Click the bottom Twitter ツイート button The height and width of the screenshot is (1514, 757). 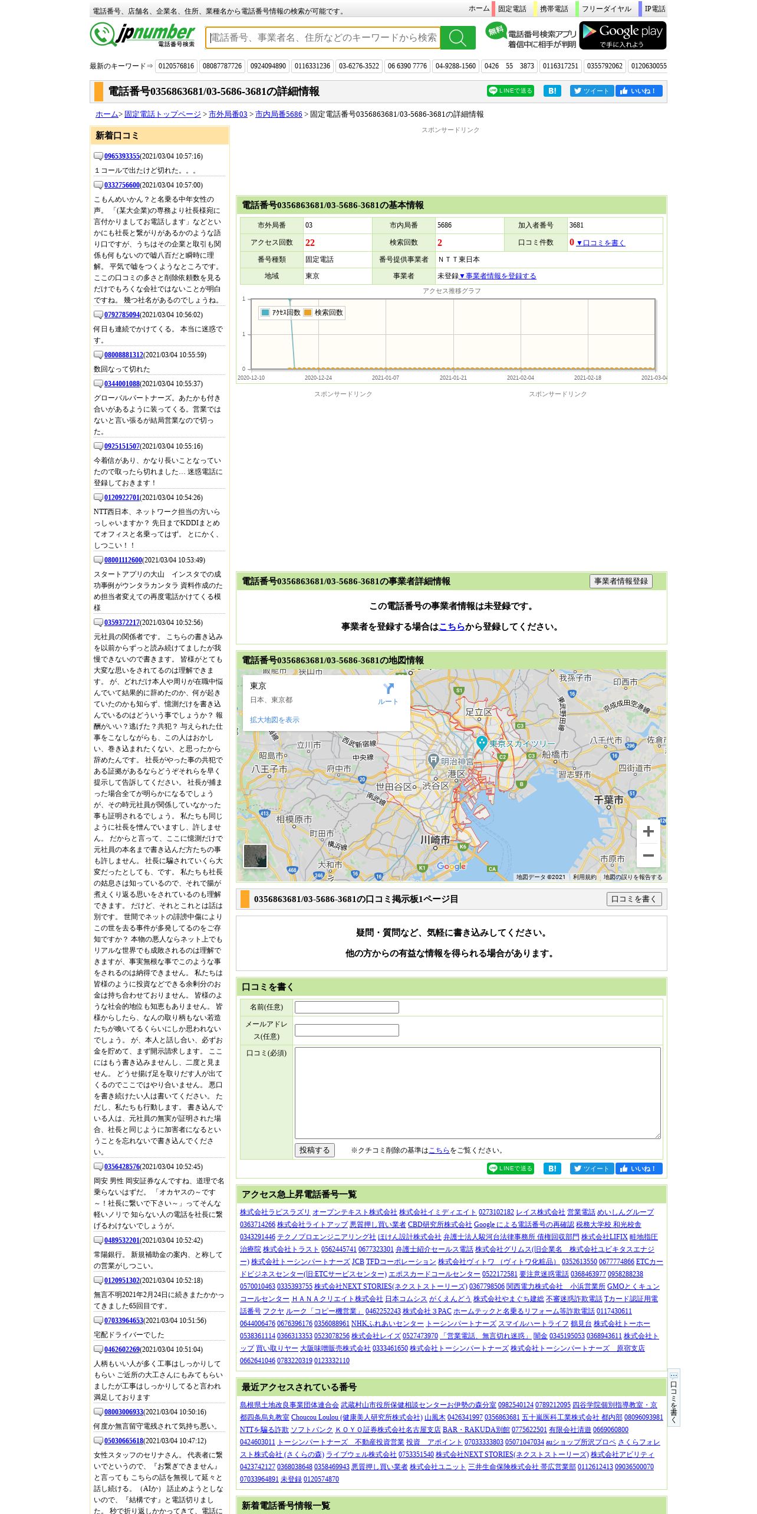(x=592, y=1169)
